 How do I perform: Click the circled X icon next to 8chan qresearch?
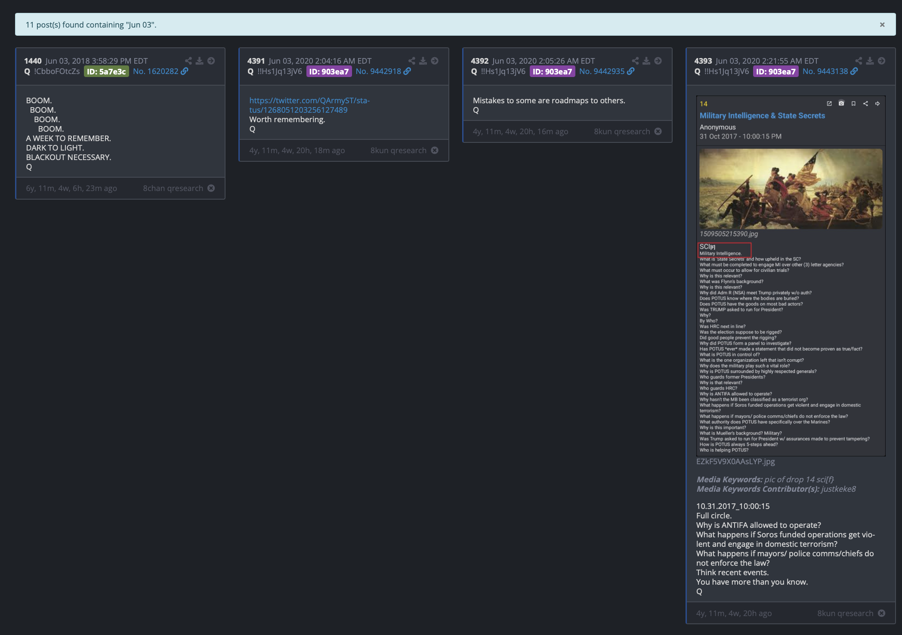click(x=211, y=188)
